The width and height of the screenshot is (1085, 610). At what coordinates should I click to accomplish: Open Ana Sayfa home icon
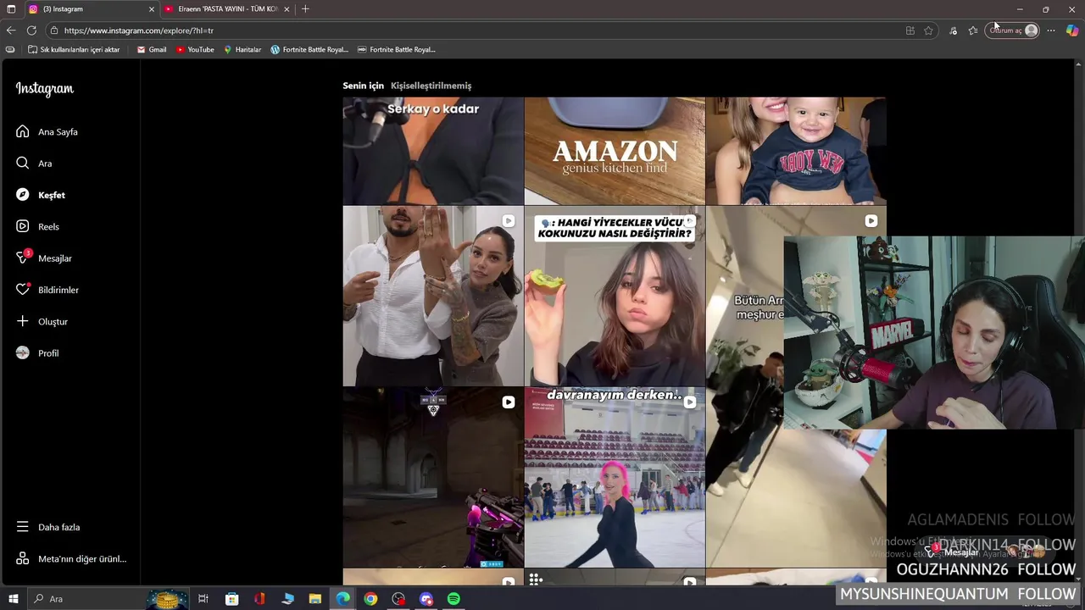click(23, 131)
